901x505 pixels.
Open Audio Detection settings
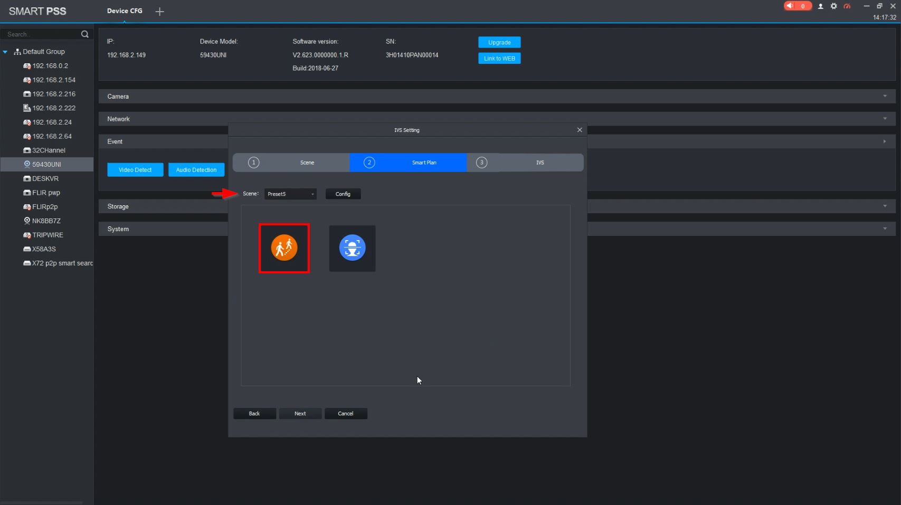click(196, 170)
